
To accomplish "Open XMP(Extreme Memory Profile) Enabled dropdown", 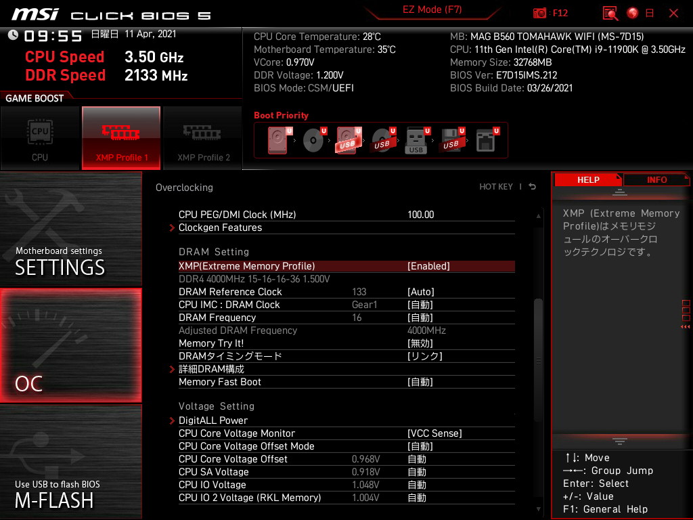I will (428, 266).
